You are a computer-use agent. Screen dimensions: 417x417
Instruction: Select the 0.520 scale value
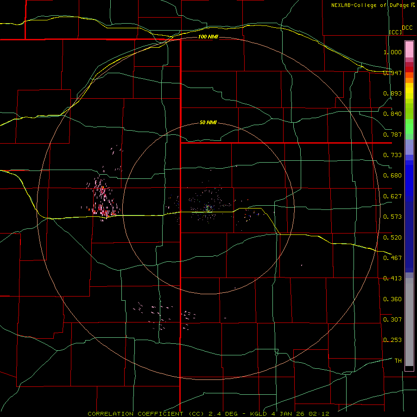pyautogui.click(x=392, y=238)
